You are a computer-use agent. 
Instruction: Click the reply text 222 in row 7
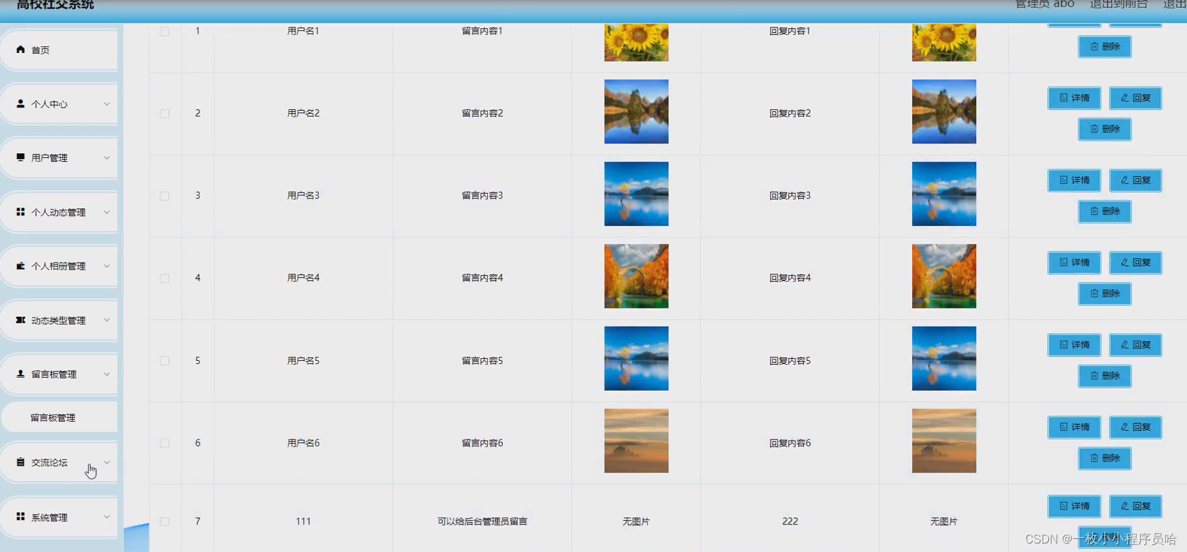coord(790,521)
